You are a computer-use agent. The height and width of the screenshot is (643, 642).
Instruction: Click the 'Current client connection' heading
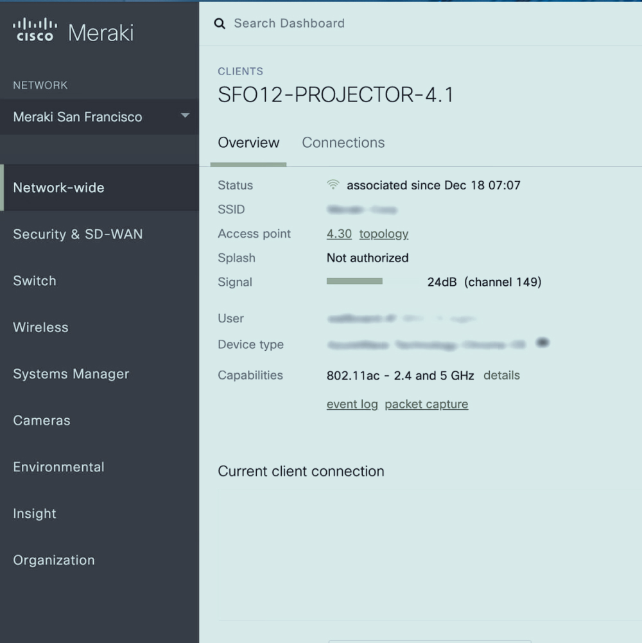[x=301, y=471]
